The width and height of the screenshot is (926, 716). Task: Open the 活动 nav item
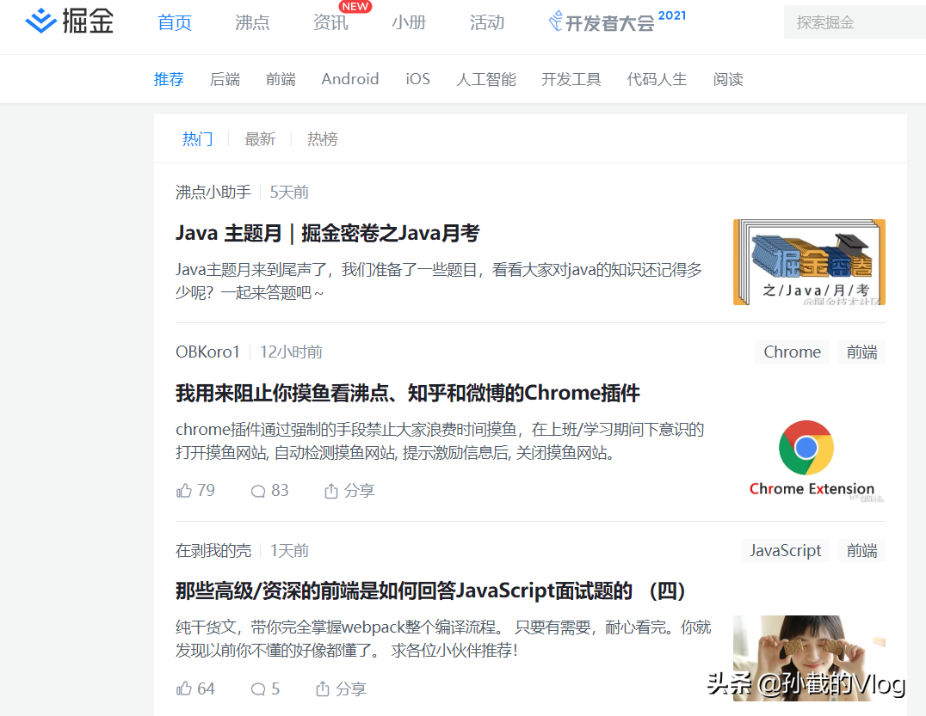(x=487, y=22)
